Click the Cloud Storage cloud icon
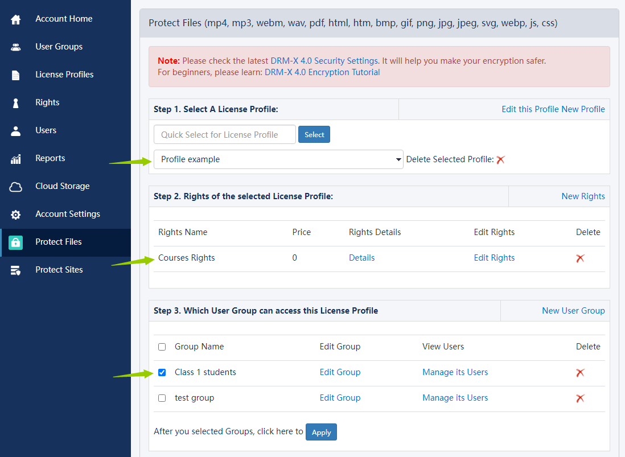The height and width of the screenshot is (457, 625). [16, 187]
